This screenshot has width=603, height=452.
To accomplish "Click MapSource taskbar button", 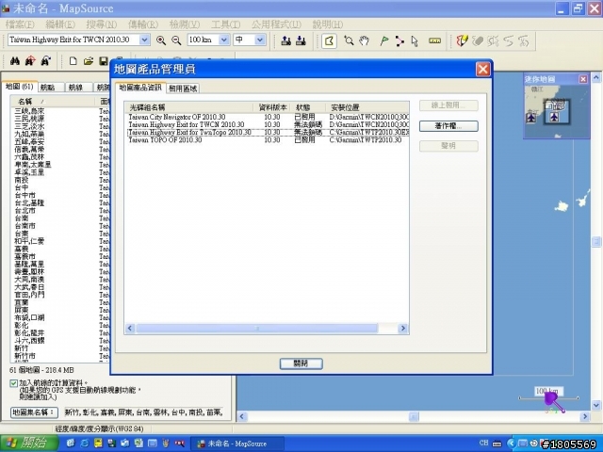I will tap(237, 444).
